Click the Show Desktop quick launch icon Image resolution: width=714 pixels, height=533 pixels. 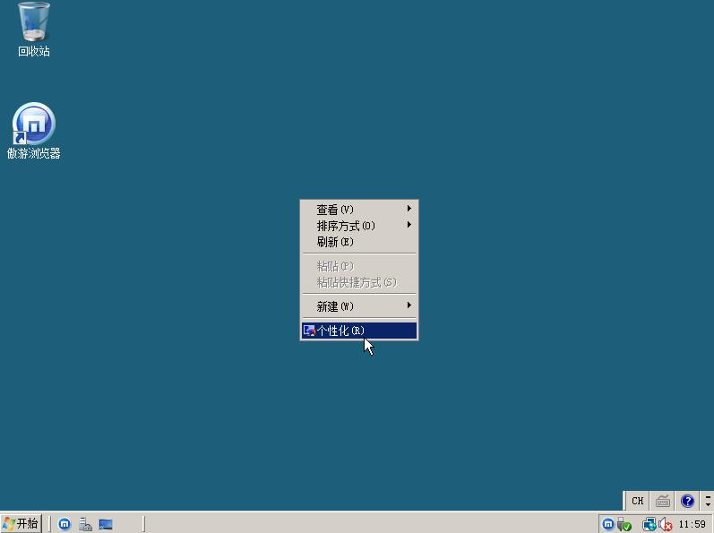pyautogui.click(x=106, y=524)
